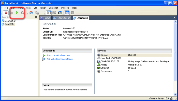178x101 pixels.
Task: Click the Console view toolbar icon
Action: point(72,13)
